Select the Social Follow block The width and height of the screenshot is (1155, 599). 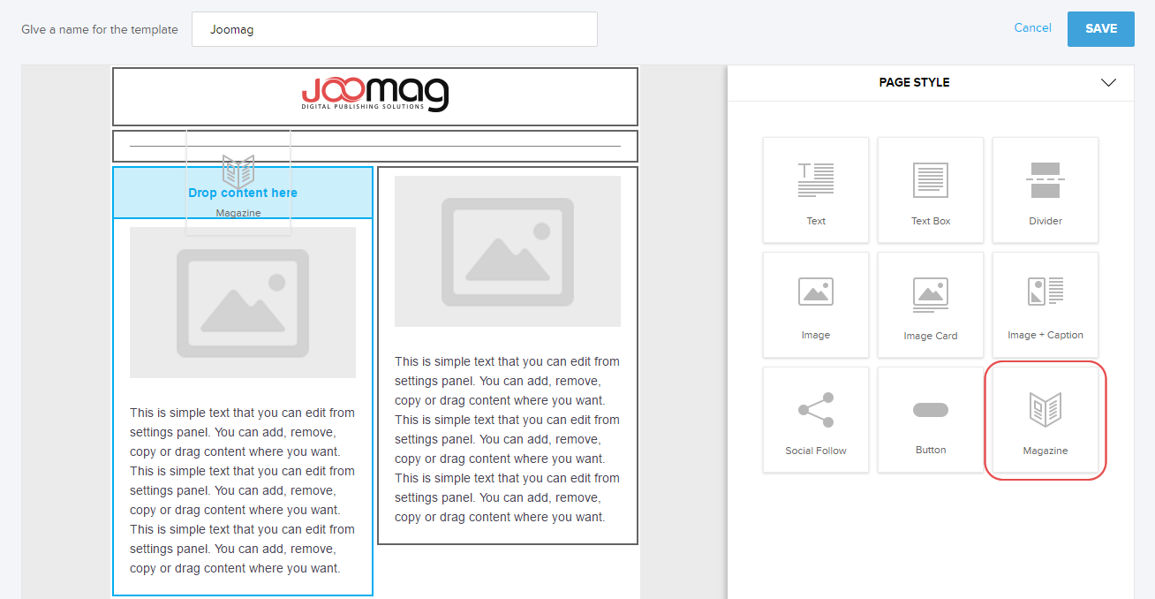[x=815, y=419]
